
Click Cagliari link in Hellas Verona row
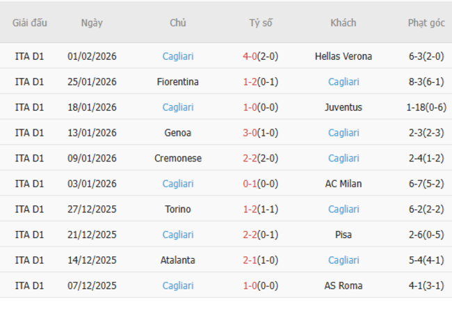tap(178, 56)
